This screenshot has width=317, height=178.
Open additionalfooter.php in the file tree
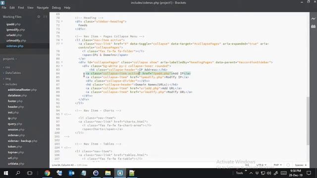pos(22,90)
